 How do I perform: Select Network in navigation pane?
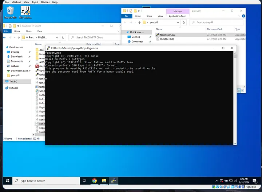pos(14,88)
